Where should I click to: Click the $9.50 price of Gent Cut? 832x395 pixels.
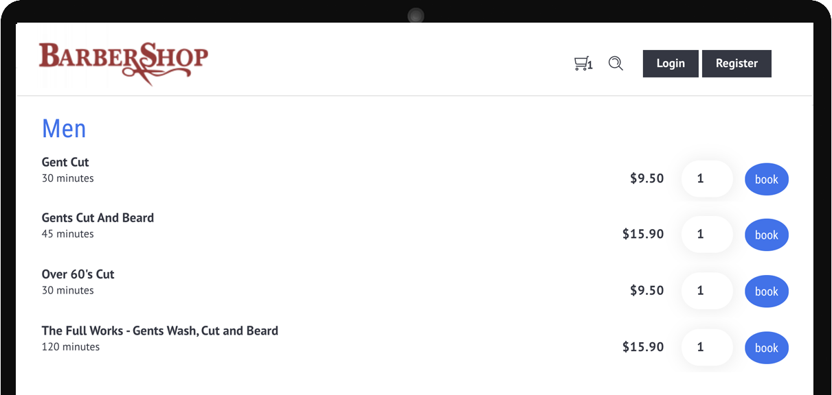(x=647, y=178)
